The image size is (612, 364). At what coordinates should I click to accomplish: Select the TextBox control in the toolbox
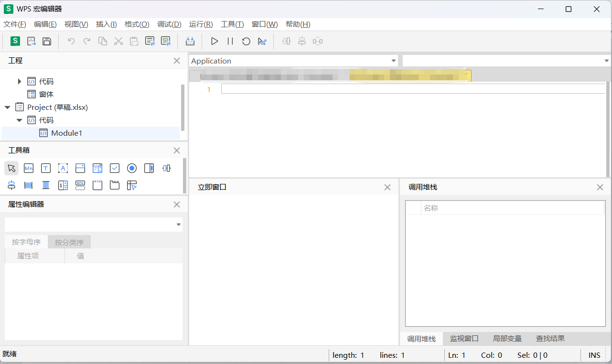pyautogui.click(x=46, y=168)
